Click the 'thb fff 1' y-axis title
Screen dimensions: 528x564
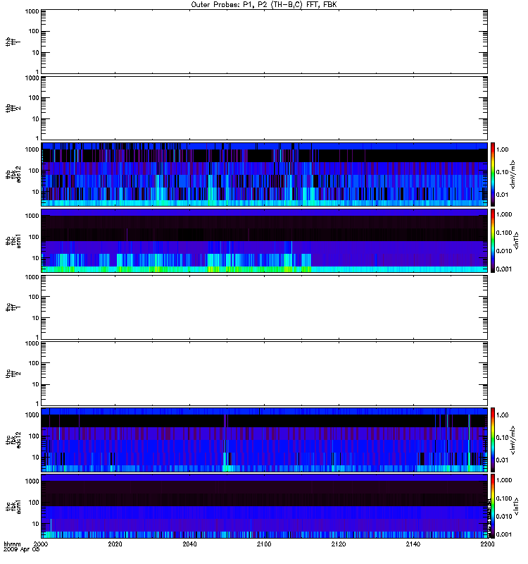click(13, 42)
